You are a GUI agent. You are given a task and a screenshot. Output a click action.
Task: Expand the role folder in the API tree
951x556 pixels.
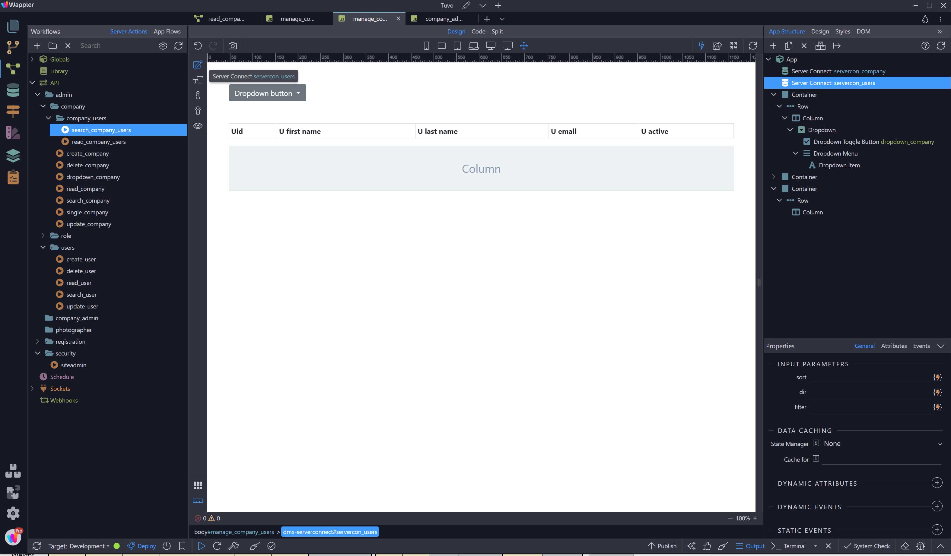tap(43, 235)
